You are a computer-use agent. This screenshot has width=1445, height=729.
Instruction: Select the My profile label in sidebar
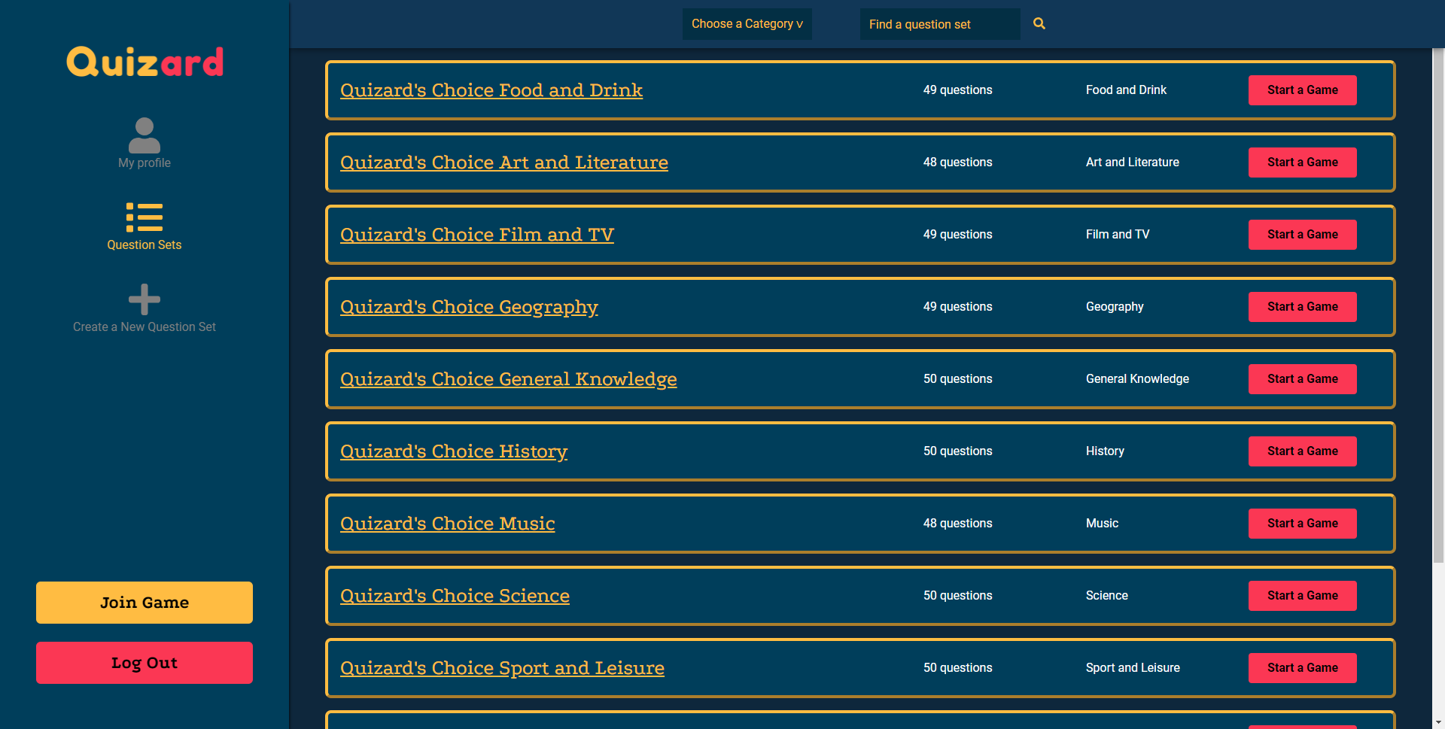tap(144, 163)
